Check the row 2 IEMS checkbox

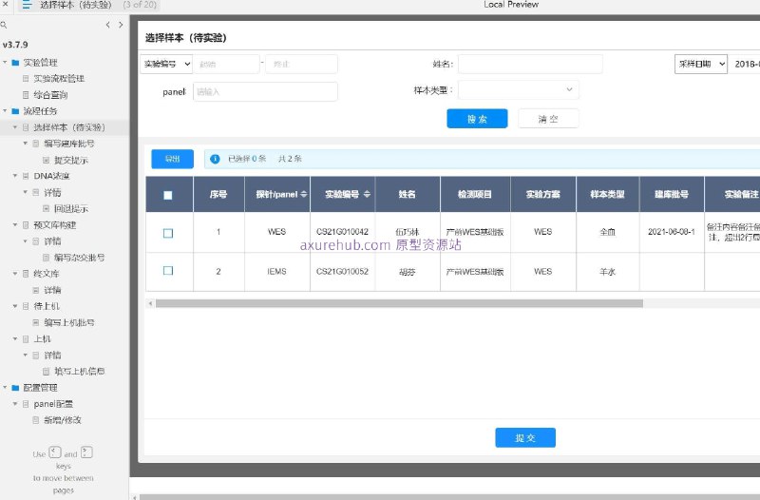[x=168, y=271]
